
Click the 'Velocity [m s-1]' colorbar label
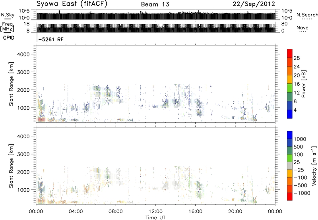(314, 166)
